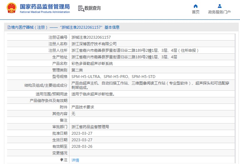Open the 产品技术要求 attachment entry

pyautogui.click(x=83, y=107)
